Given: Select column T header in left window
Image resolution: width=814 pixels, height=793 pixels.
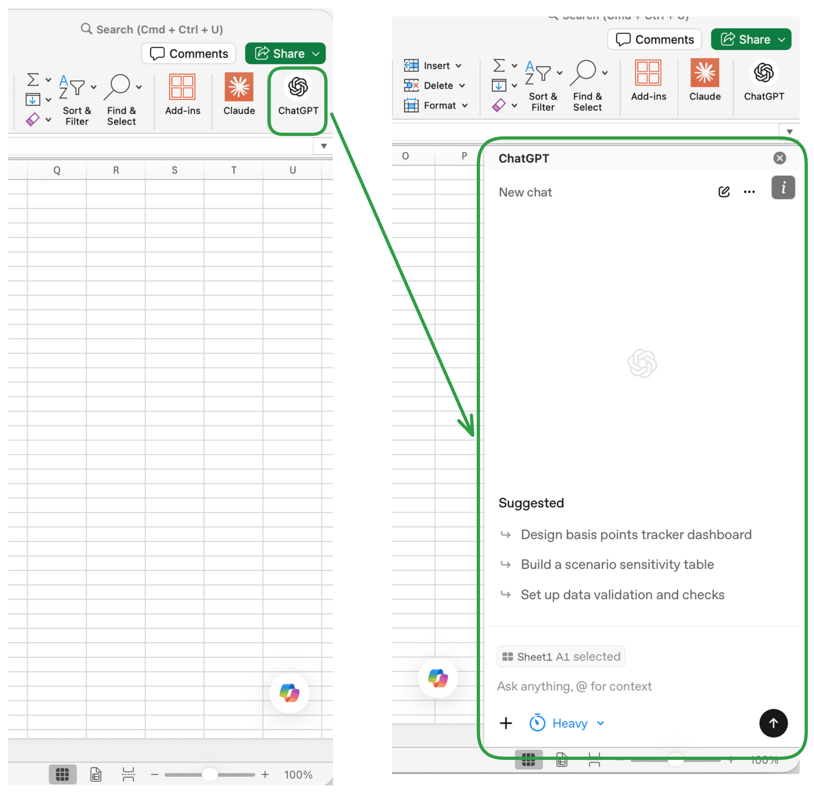Looking at the screenshot, I should (233, 170).
